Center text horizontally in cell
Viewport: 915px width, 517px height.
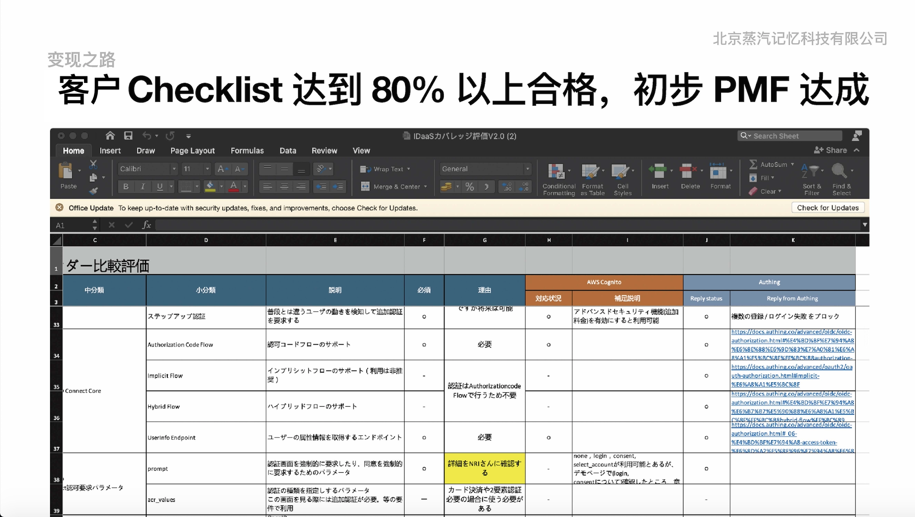(x=284, y=187)
